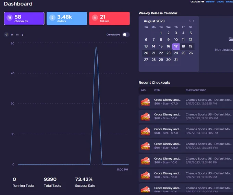Click thumbnail of 12:38:15 PM checkout
The height and width of the screenshot is (195, 233).
click(x=145, y=102)
